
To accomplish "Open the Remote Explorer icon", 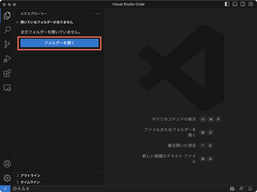I will pyautogui.click(x=7, y=88).
